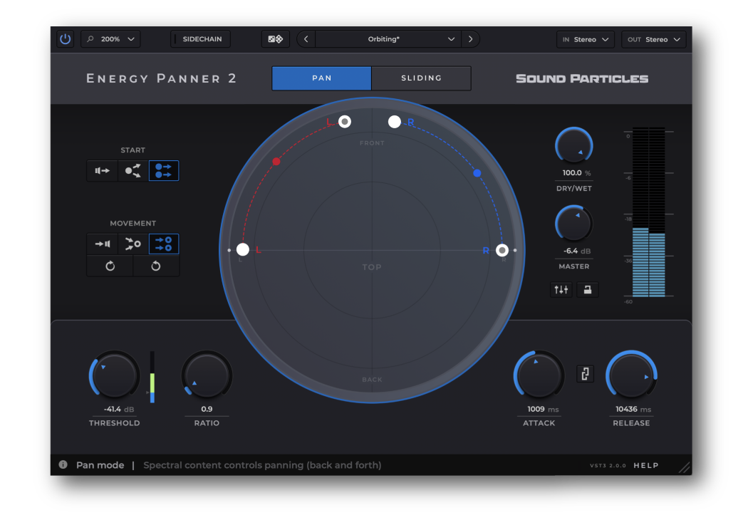Open the OUT Stereo channel dropdown

tap(653, 39)
